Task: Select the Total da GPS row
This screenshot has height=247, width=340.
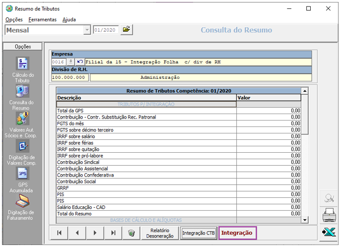Action: [179, 111]
